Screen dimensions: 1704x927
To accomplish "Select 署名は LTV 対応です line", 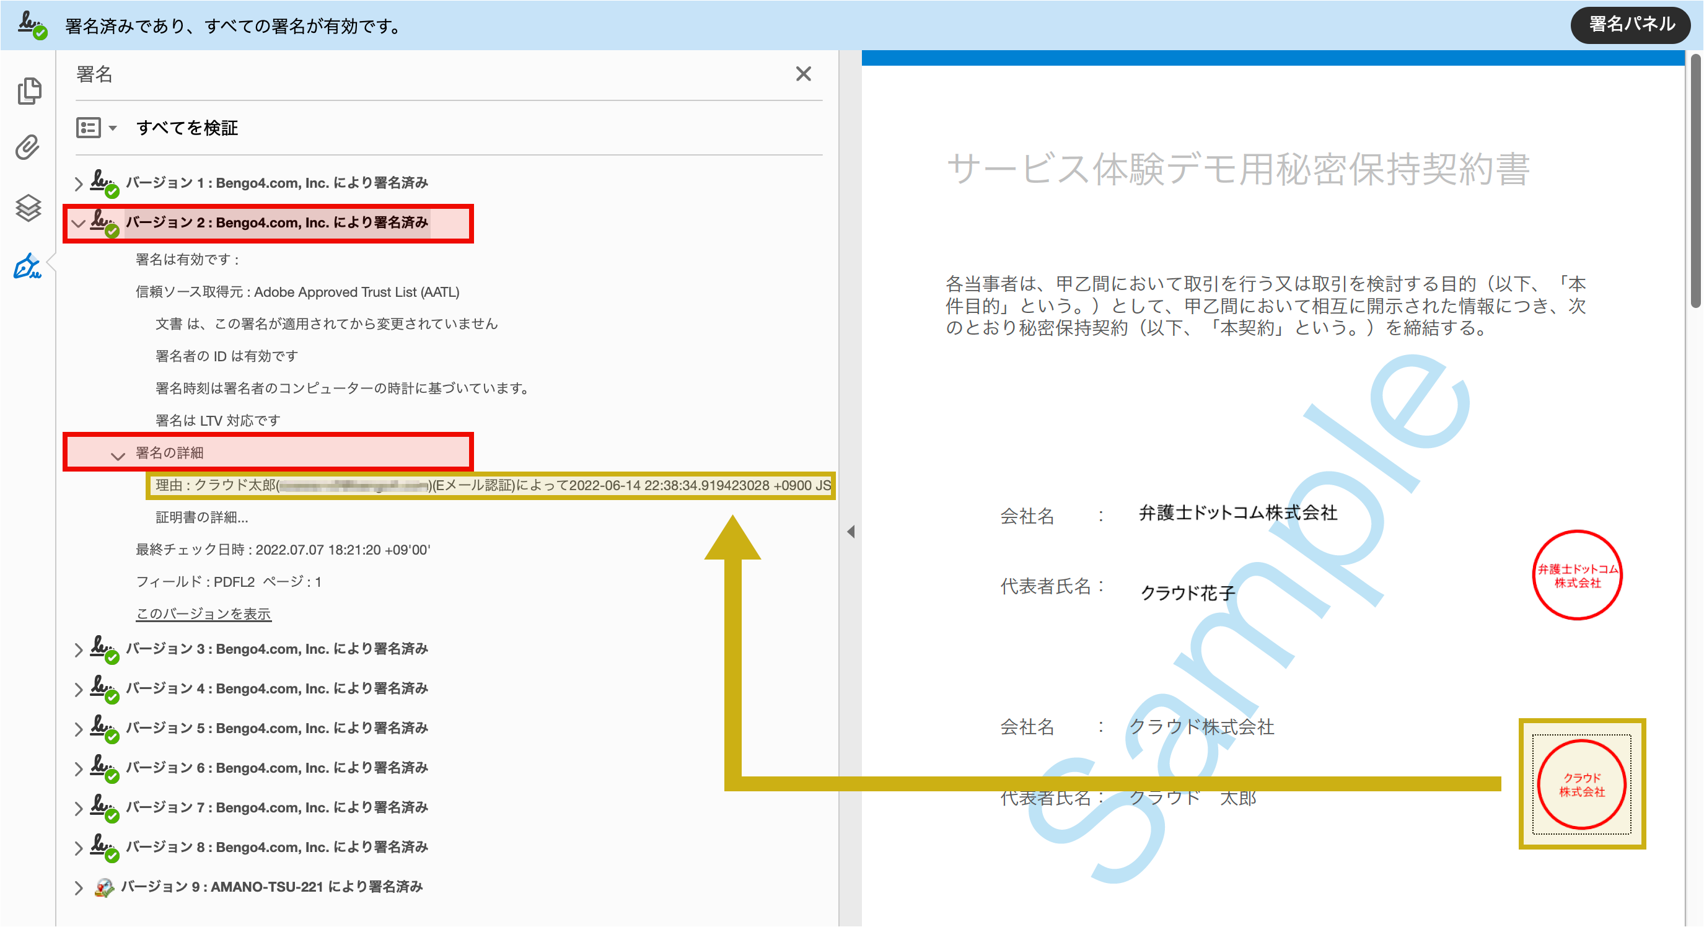I will coord(217,421).
